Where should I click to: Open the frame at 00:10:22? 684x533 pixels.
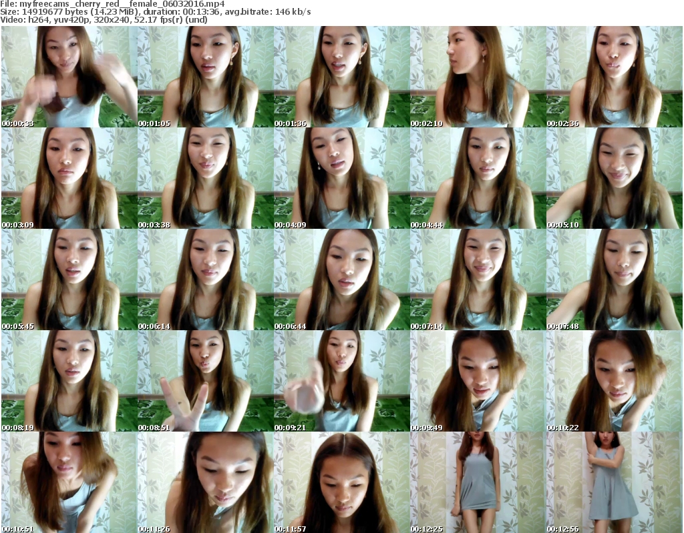614,381
